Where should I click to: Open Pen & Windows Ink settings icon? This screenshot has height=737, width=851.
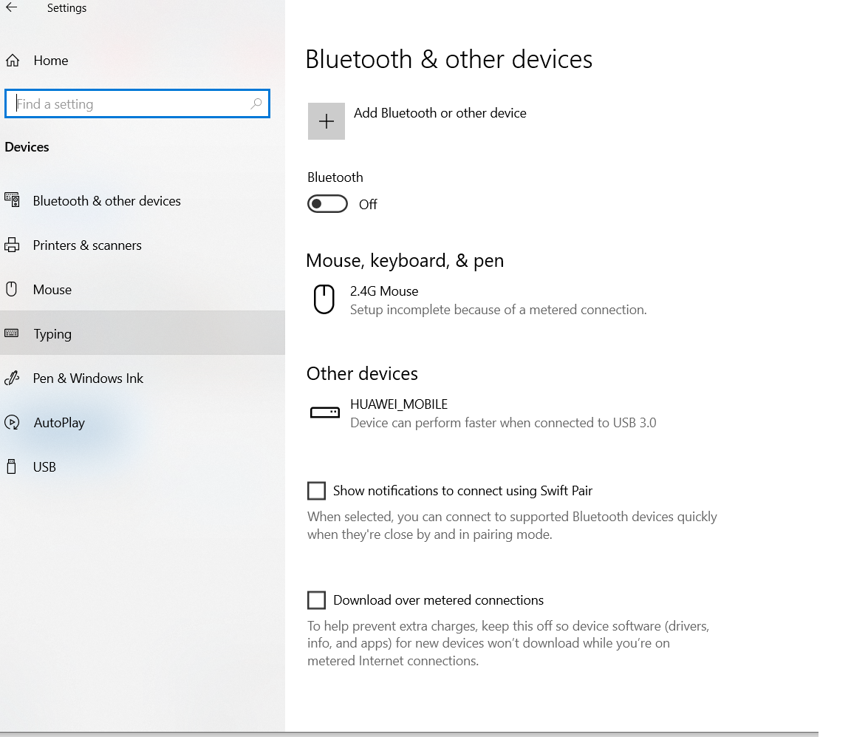click(13, 378)
